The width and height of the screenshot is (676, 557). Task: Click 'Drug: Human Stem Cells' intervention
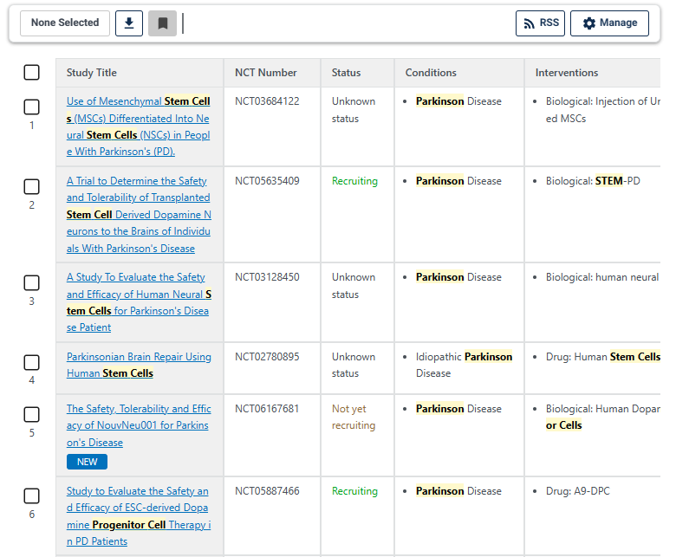click(x=602, y=357)
